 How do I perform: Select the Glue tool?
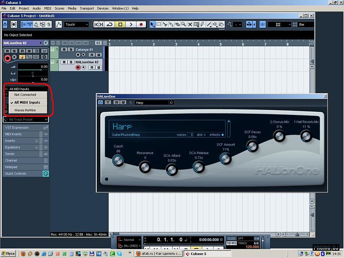pyautogui.click(x=171, y=24)
